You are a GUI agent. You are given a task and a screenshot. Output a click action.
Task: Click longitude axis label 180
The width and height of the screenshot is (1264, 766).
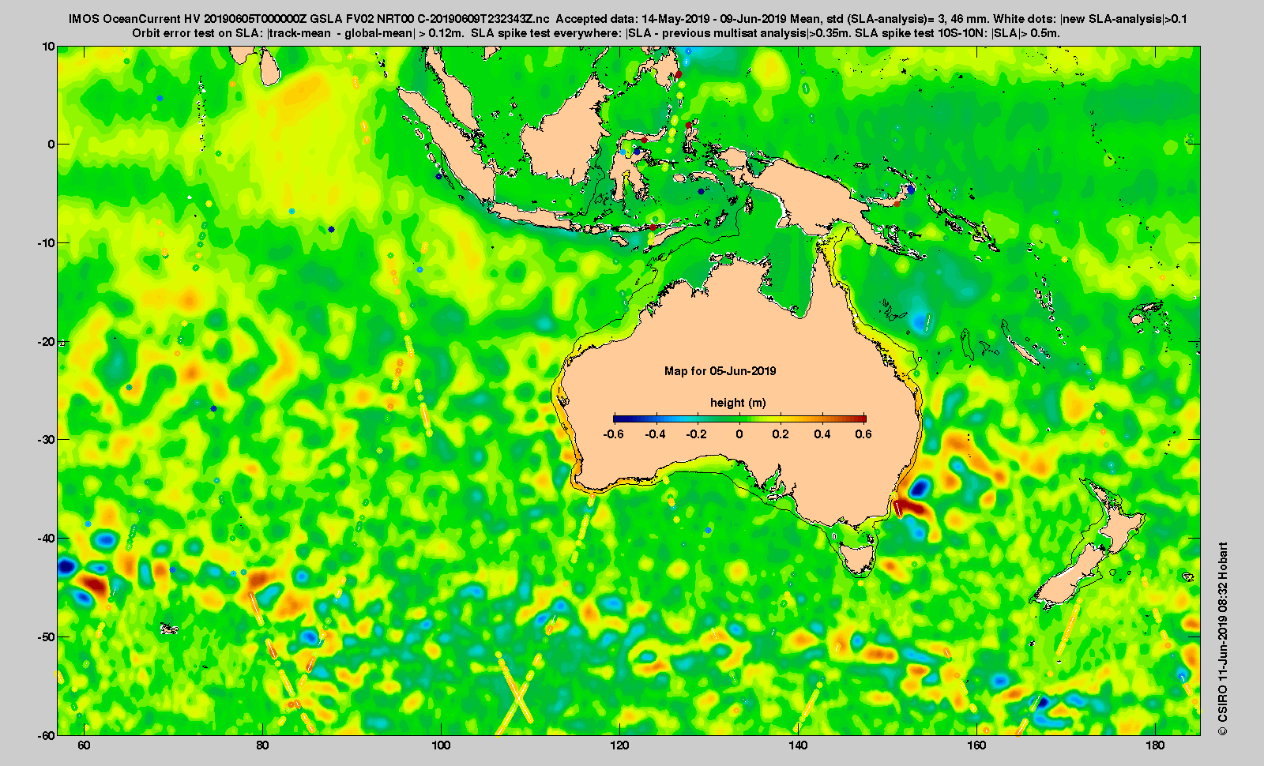(x=1155, y=745)
